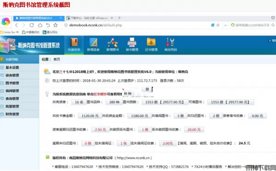The width and height of the screenshot is (276, 171).
Task: Click the icon at tab bar's right end
Action: tap(273, 18)
